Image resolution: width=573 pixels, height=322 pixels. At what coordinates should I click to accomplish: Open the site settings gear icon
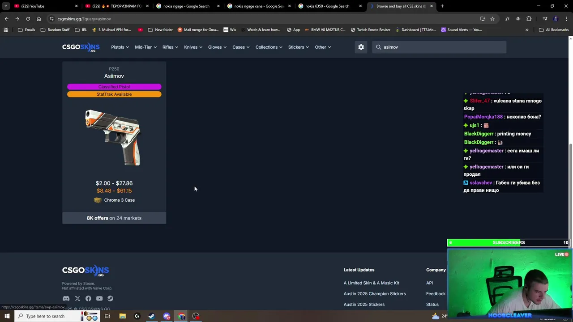tap(361, 47)
